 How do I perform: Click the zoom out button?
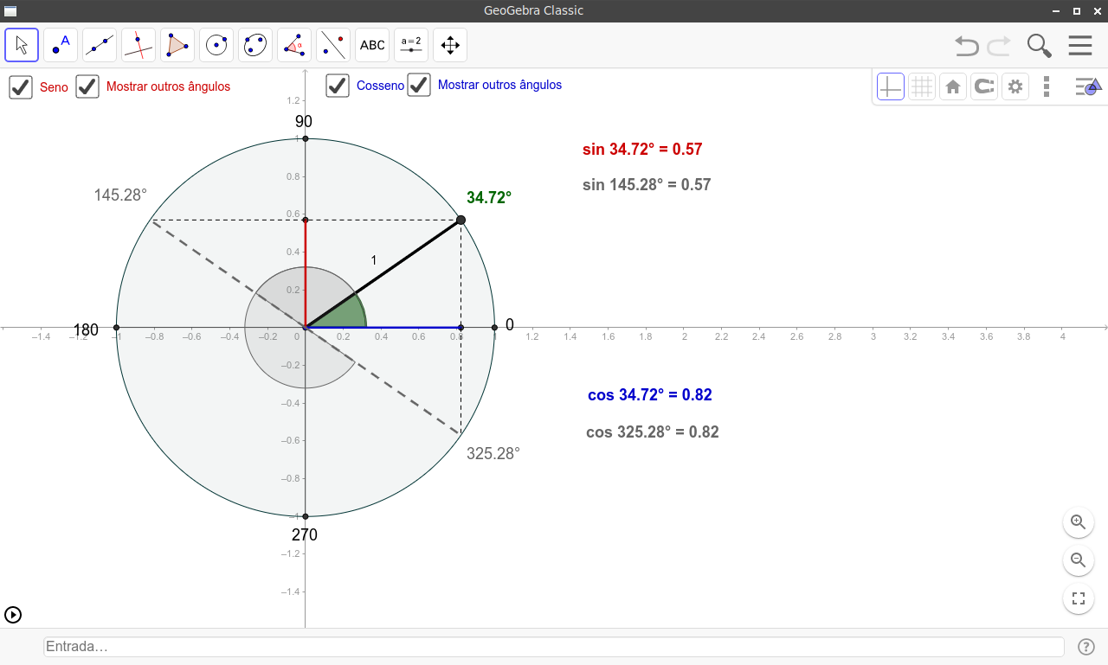click(1078, 560)
